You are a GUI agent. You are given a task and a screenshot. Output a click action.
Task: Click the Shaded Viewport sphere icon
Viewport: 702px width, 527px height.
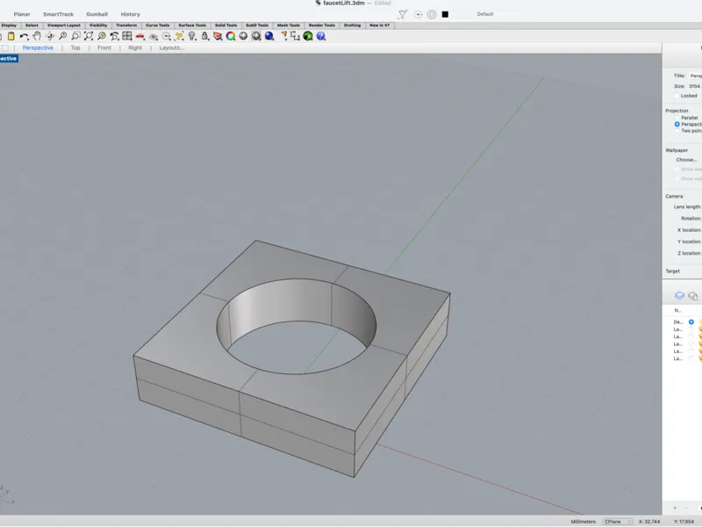(256, 36)
